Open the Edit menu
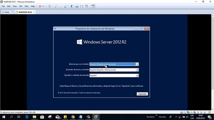 (x=9, y=6)
